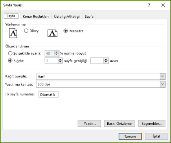Cancel with the İptal button
This screenshot has width=171, height=143.
[x=156, y=136]
